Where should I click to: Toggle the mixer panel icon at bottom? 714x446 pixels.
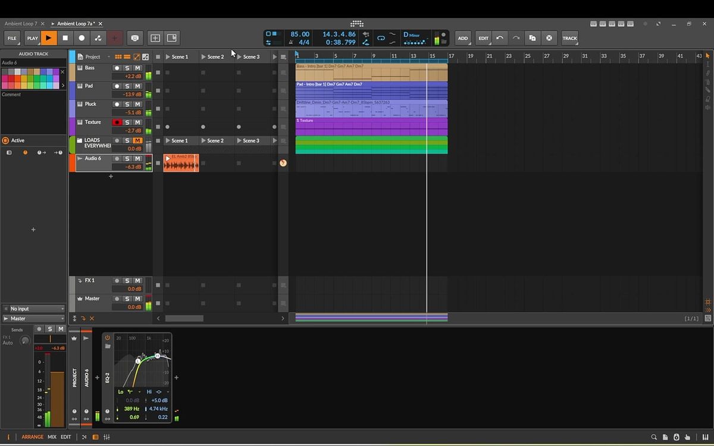tap(107, 437)
